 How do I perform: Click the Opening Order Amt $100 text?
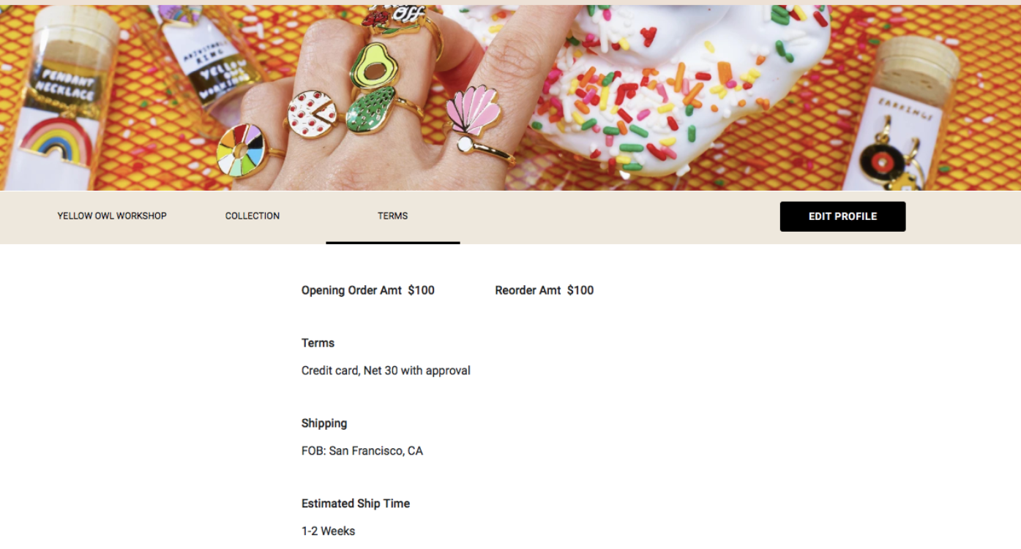pos(367,290)
